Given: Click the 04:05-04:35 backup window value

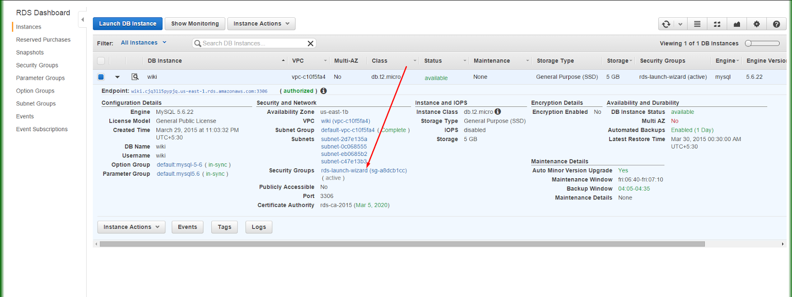Looking at the screenshot, I should pyautogui.click(x=634, y=189).
